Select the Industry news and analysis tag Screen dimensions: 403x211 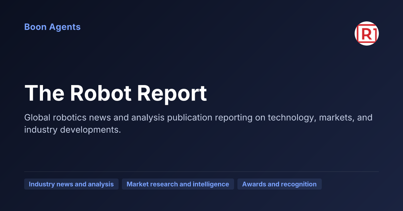pos(71,184)
